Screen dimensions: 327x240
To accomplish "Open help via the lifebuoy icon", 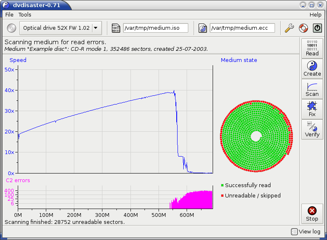I will 303,28.
